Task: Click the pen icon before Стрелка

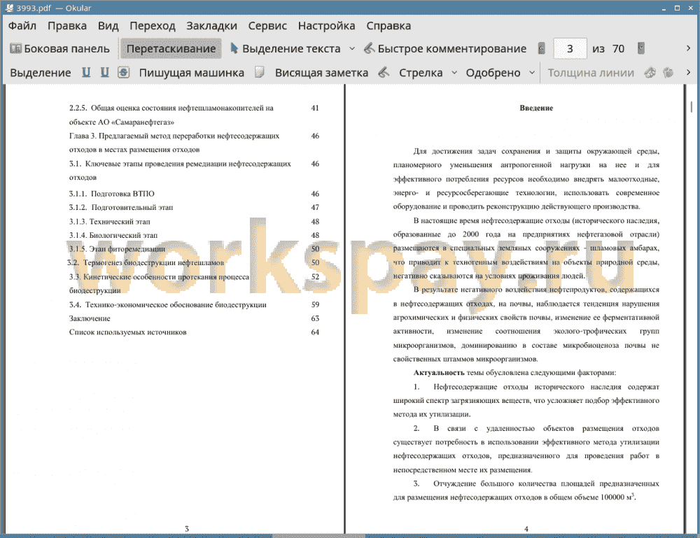Action: point(384,72)
